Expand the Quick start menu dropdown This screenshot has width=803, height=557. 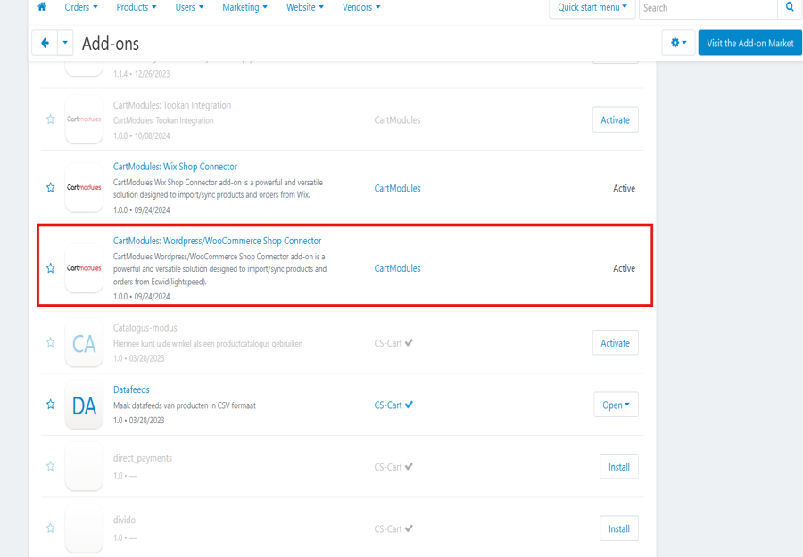pos(592,7)
